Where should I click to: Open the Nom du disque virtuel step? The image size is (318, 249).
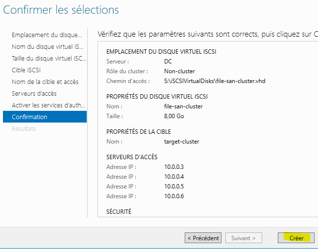click(x=48, y=47)
